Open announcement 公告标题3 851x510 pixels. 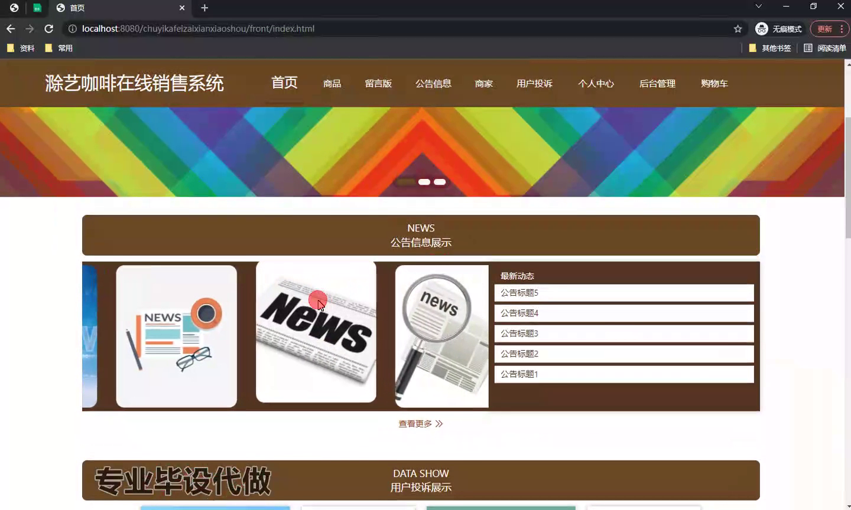click(624, 334)
